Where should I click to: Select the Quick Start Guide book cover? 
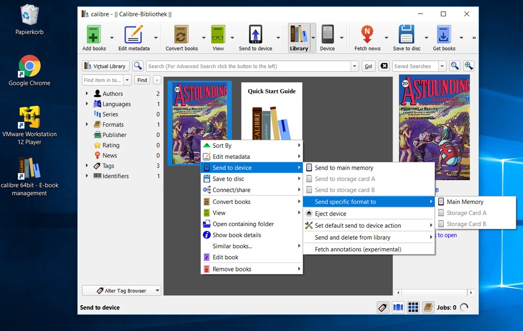[272, 111]
